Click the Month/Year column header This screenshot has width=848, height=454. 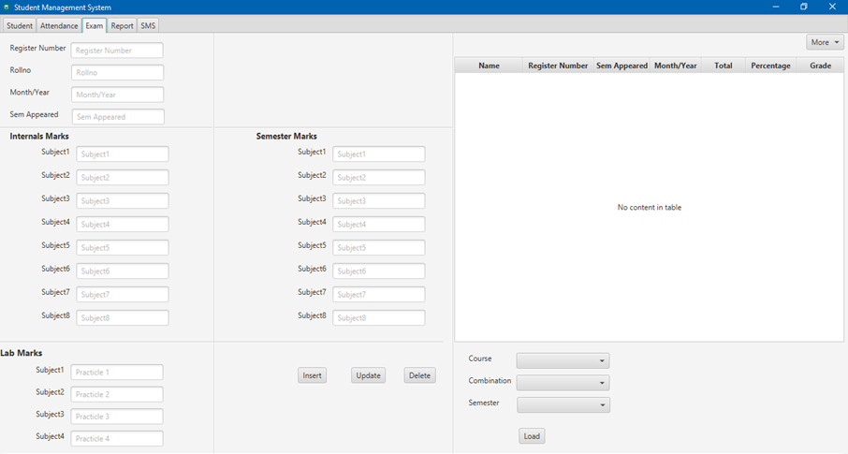point(676,66)
